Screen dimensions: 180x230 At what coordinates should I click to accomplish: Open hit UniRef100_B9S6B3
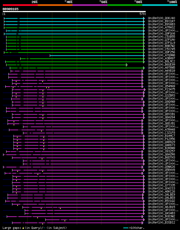161,24
